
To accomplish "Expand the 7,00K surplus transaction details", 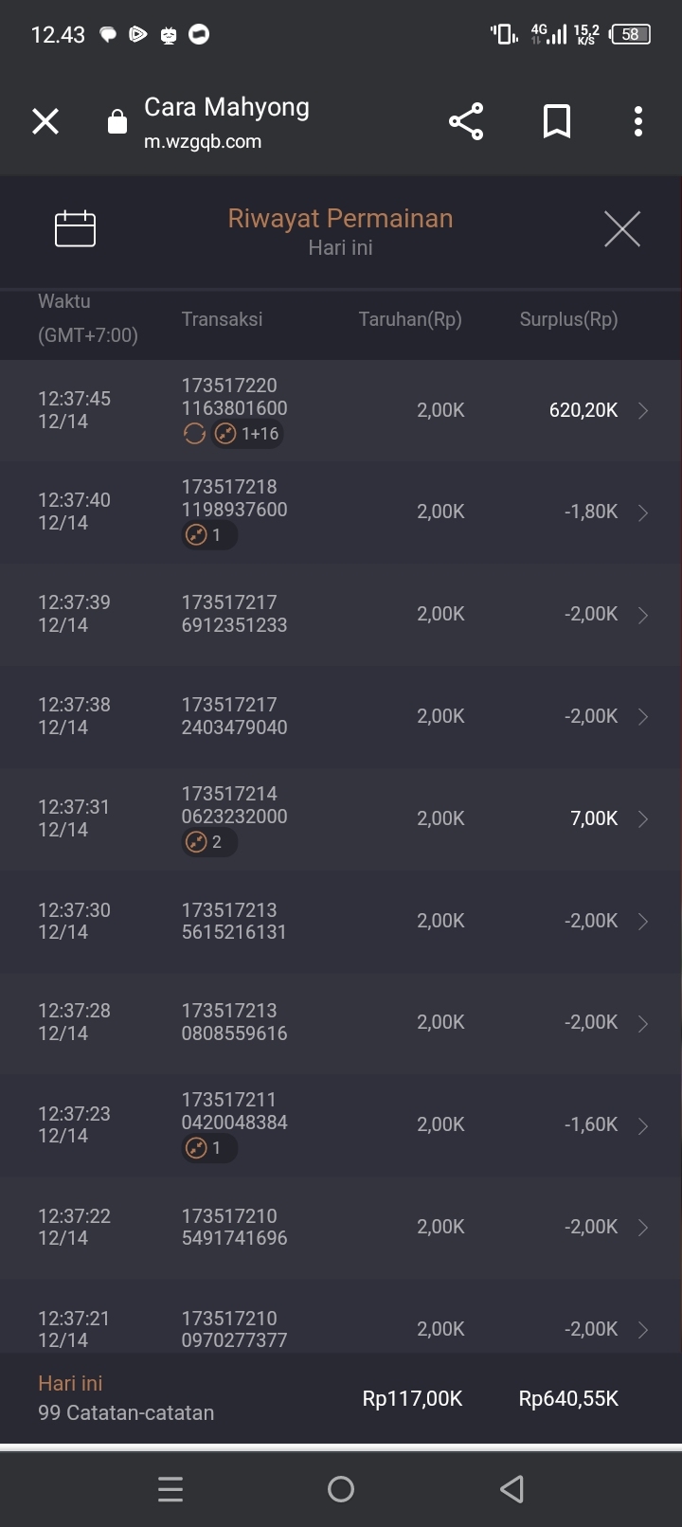I will (x=643, y=818).
